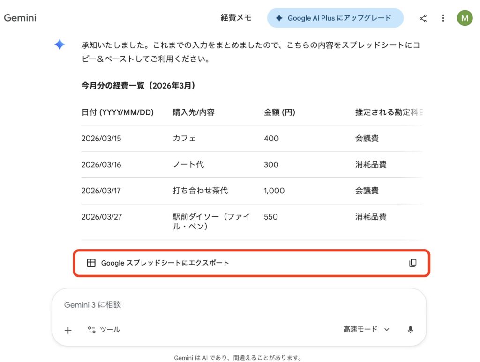Click the plus icon to add attachments

pos(68,330)
